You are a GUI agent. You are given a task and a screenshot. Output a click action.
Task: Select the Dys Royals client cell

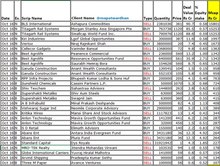click(x=107, y=143)
